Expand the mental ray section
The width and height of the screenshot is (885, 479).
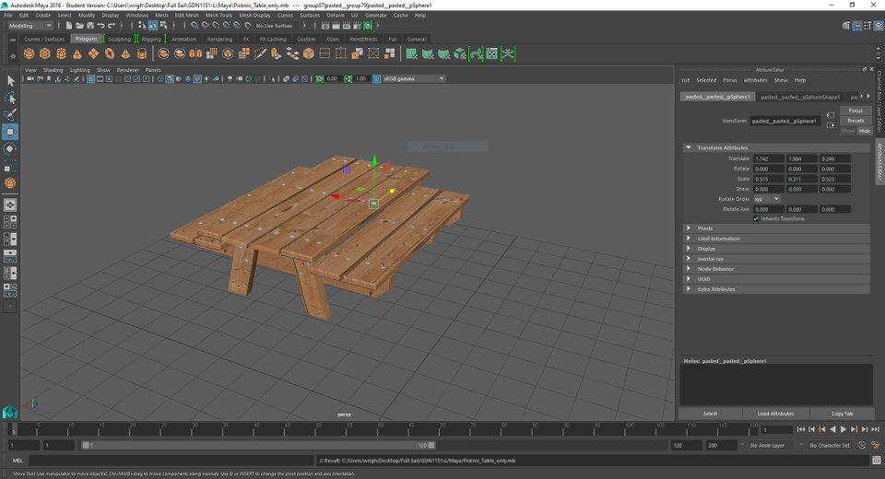click(x=776, y=259)
